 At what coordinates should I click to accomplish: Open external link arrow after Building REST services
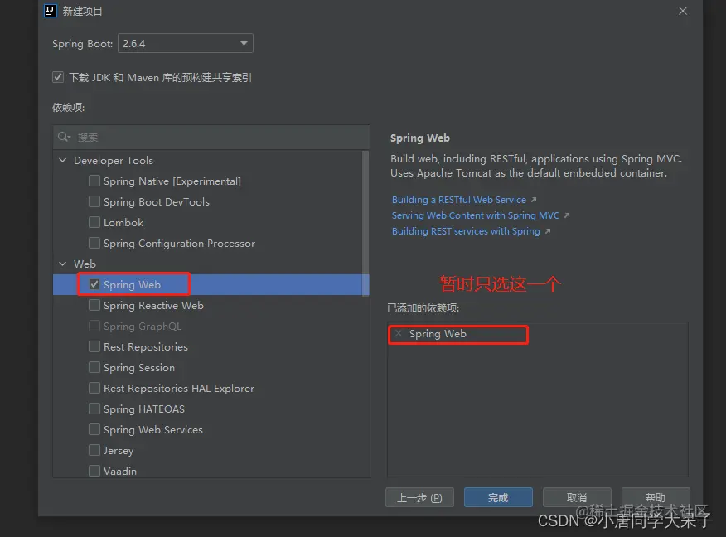[547, 231]
